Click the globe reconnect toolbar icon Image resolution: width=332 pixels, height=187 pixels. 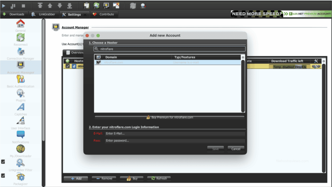pos(143,6)
